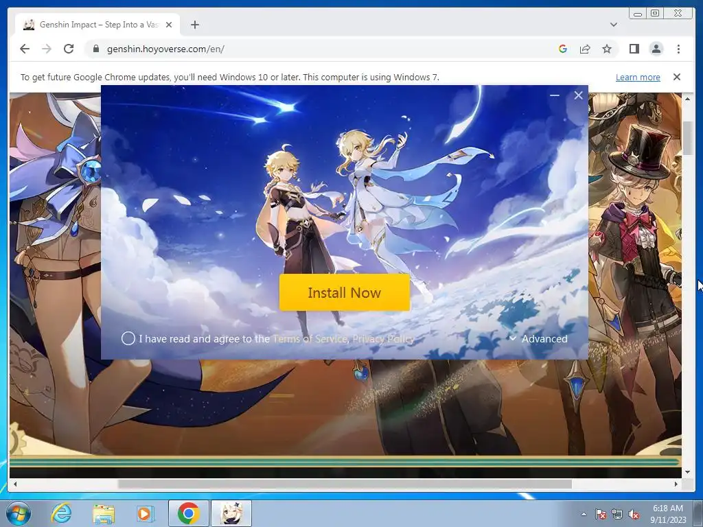Restore down the Chrome window
The height and width of the screenshot is (527, 703).
point(655,14)
